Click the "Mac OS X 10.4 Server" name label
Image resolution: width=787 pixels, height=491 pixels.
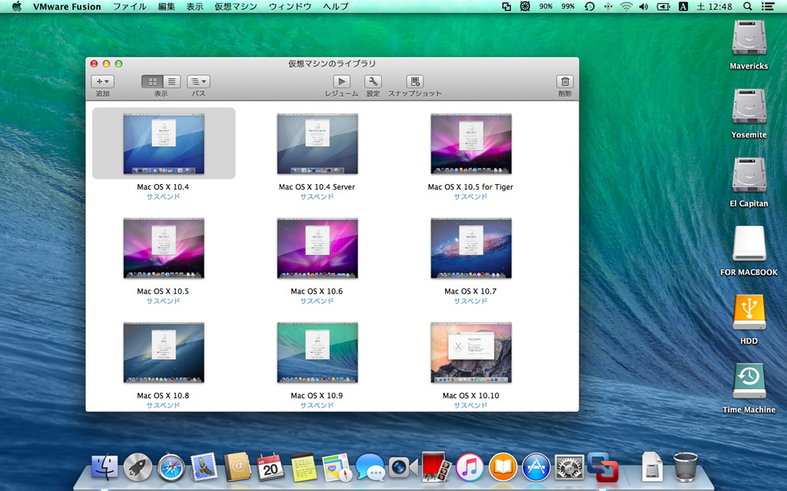point(317,187)
